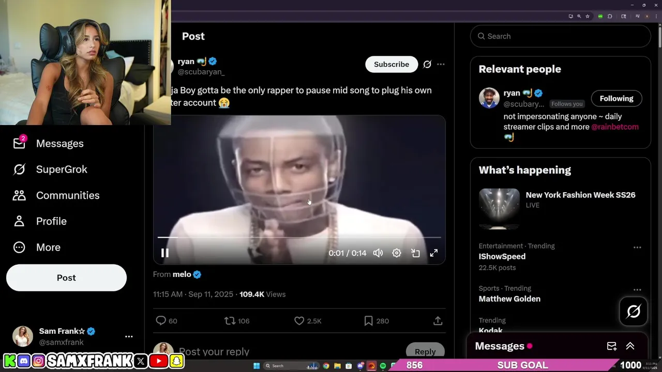Open the browser media controls icon
662x372 pixels.
point(638,17)
